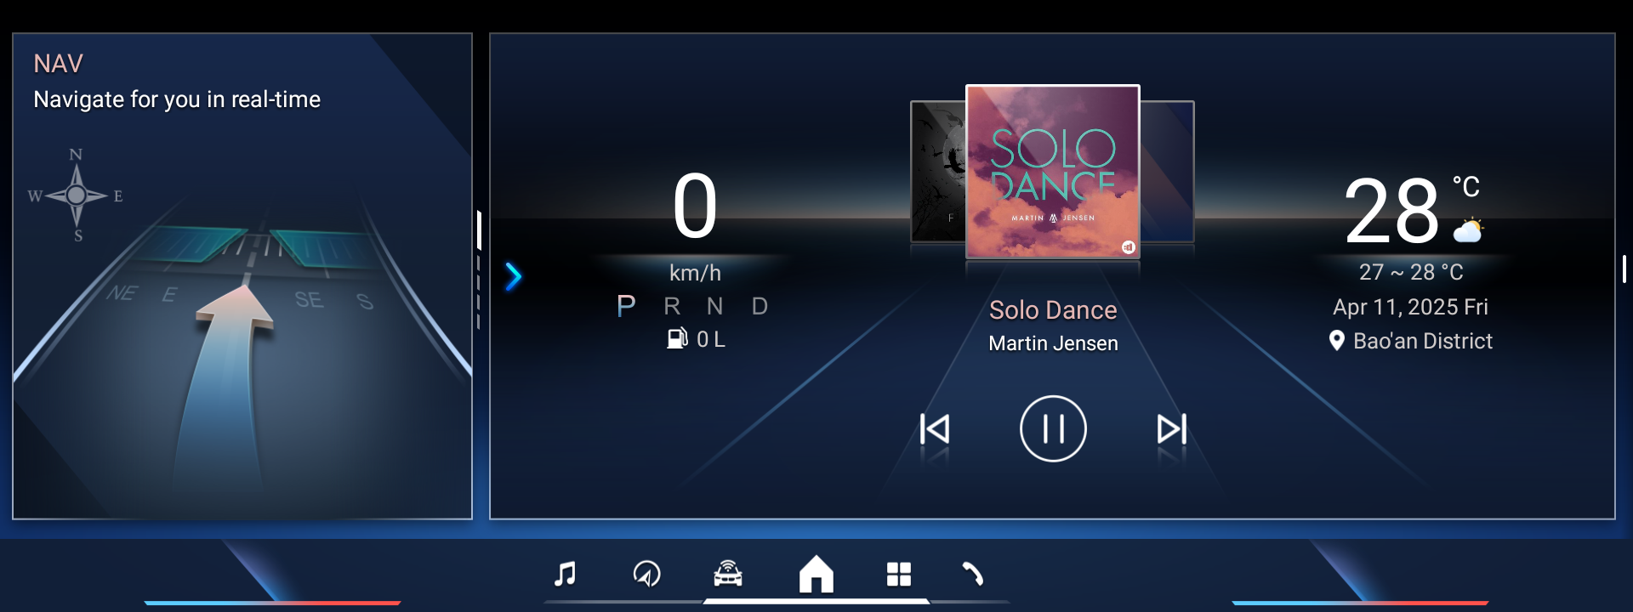This screenshot has height=612, width=1633.
Task: Go to the home screen icon
Action: [816, 574]
